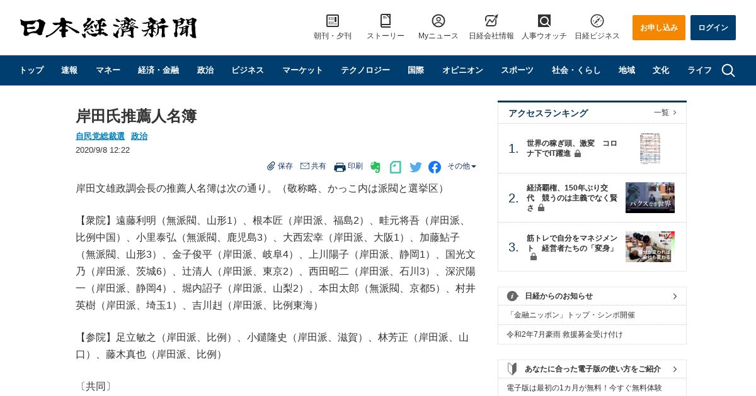Select the トップ navigation item
This screenshot has height=396, width=756.
(31, 70)
